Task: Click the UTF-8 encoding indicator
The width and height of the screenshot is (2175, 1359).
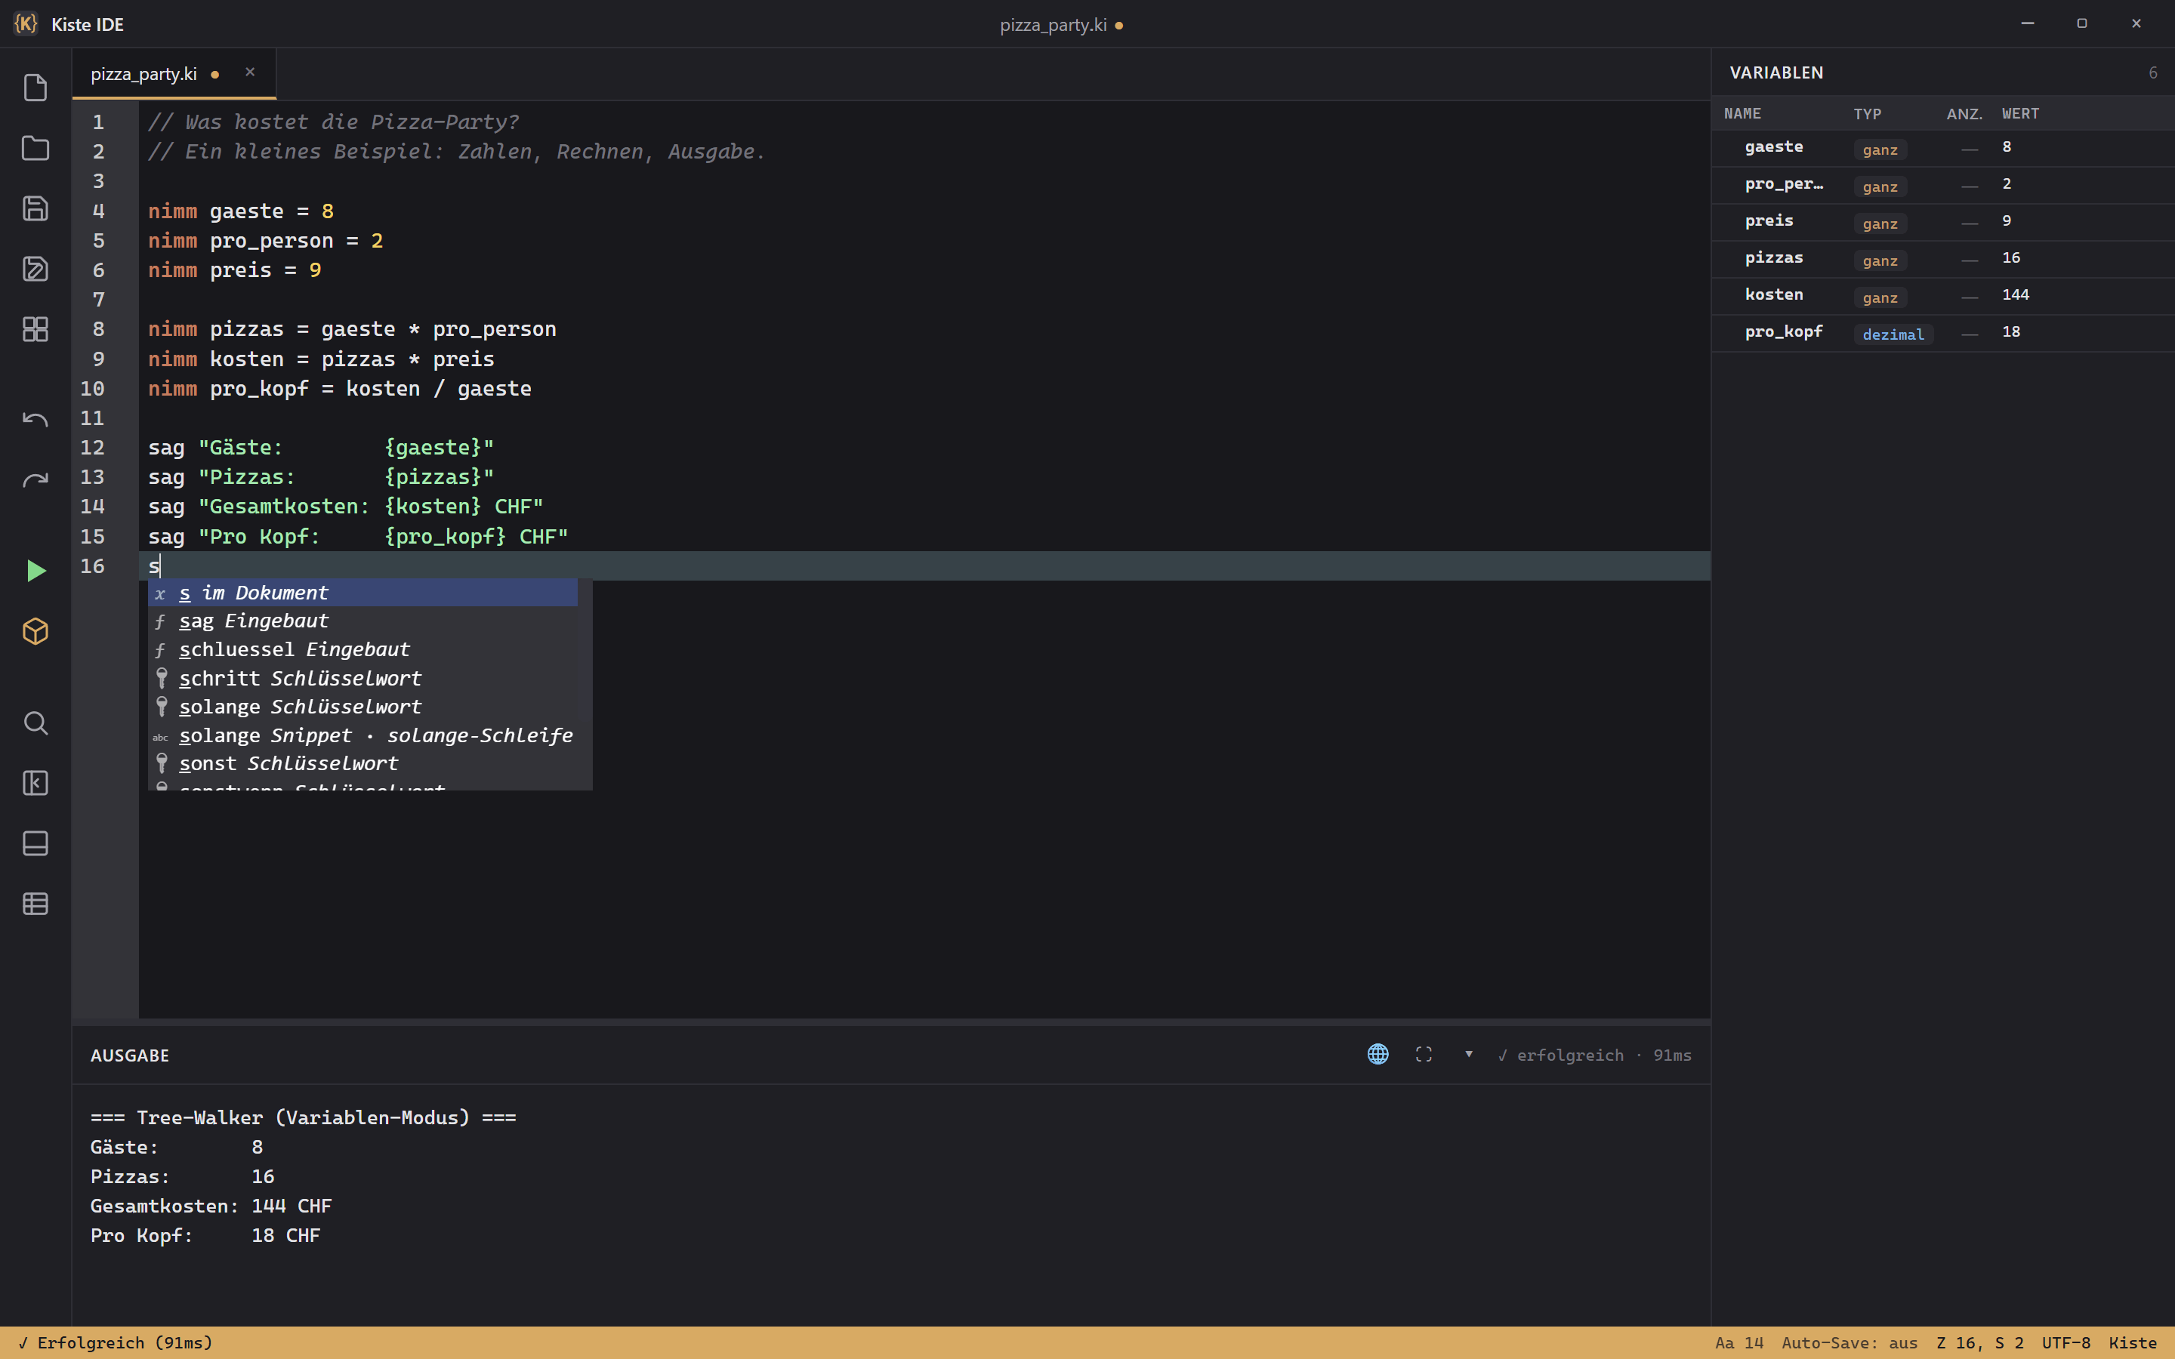Action: coord(2065,1343)
